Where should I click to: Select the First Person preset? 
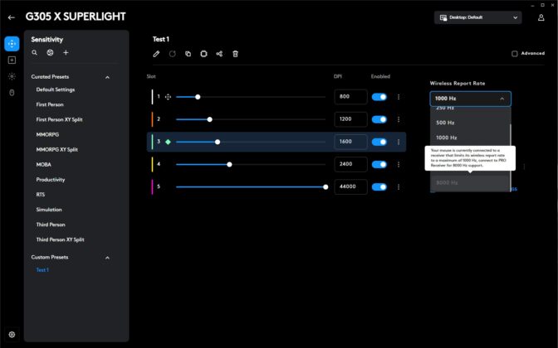pyautogui.click(x=50, y=104)
